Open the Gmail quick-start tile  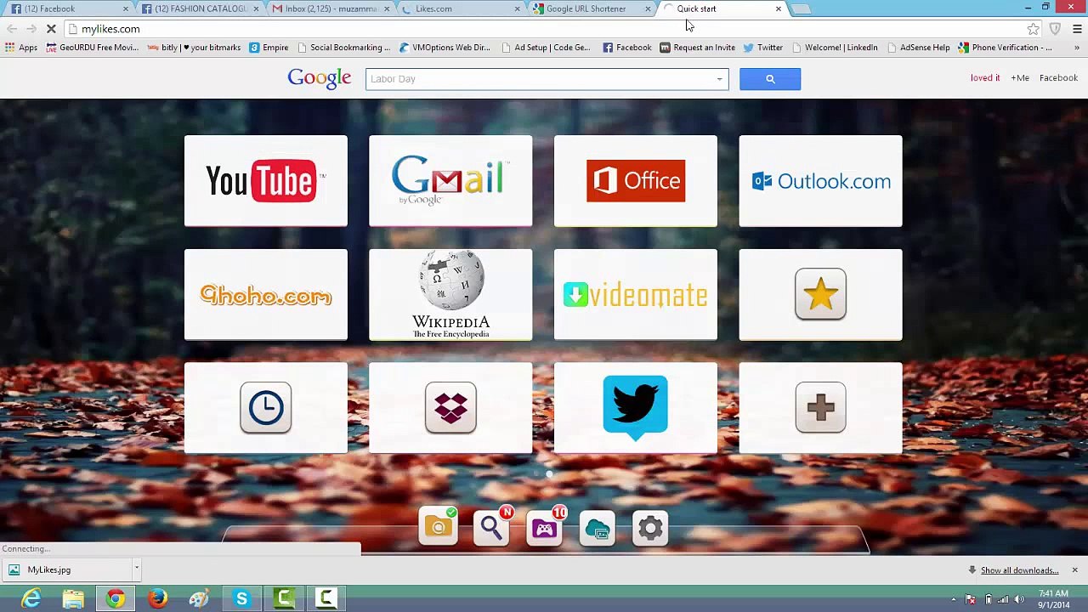click(x=450, y=181)
